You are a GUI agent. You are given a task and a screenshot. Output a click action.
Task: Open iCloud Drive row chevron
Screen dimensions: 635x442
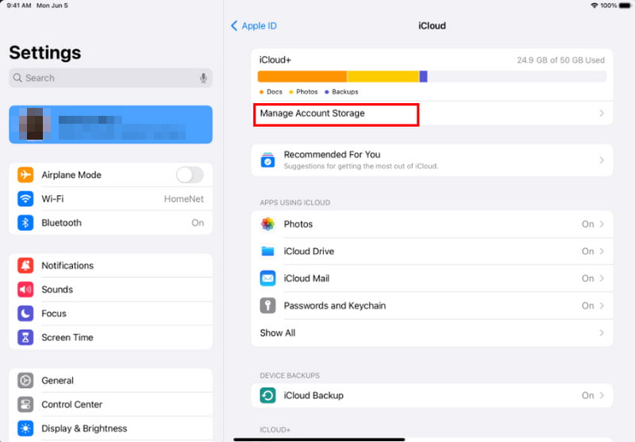coord(602,251)
